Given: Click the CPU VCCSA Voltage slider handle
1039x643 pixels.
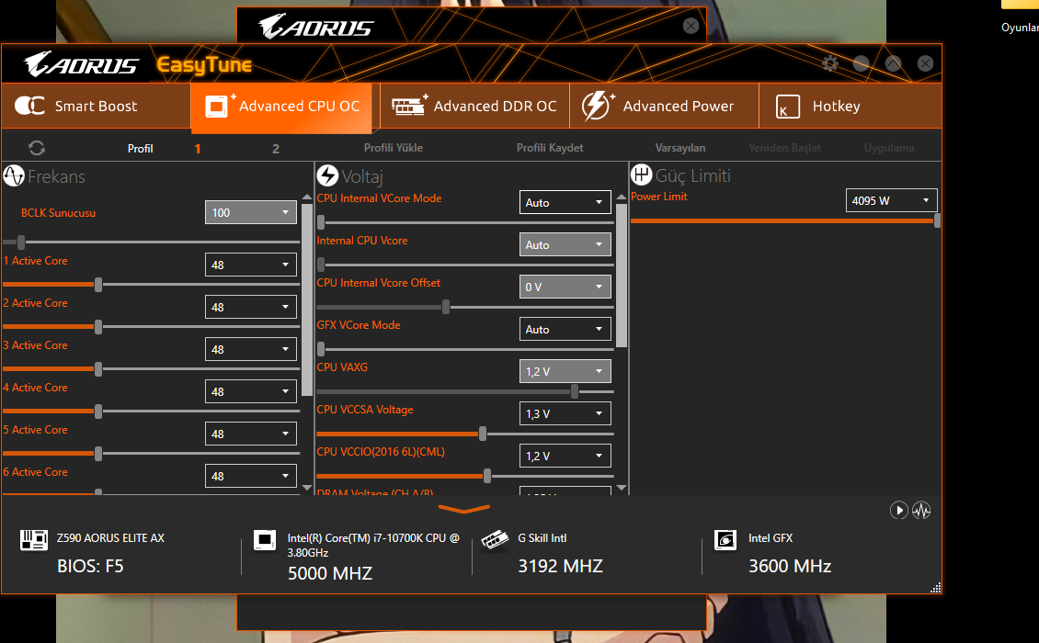Looking at the screenshot, I should pos(483,434).
